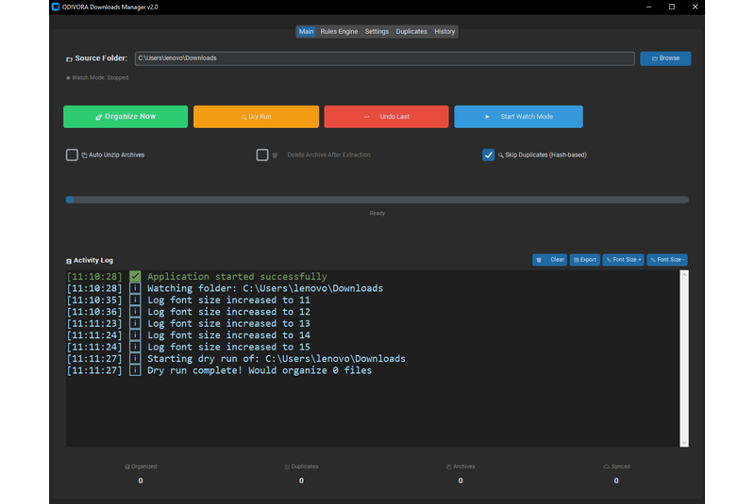Undo the last operation
Viewport: 755px width, 504px height.
pos(386,117)
